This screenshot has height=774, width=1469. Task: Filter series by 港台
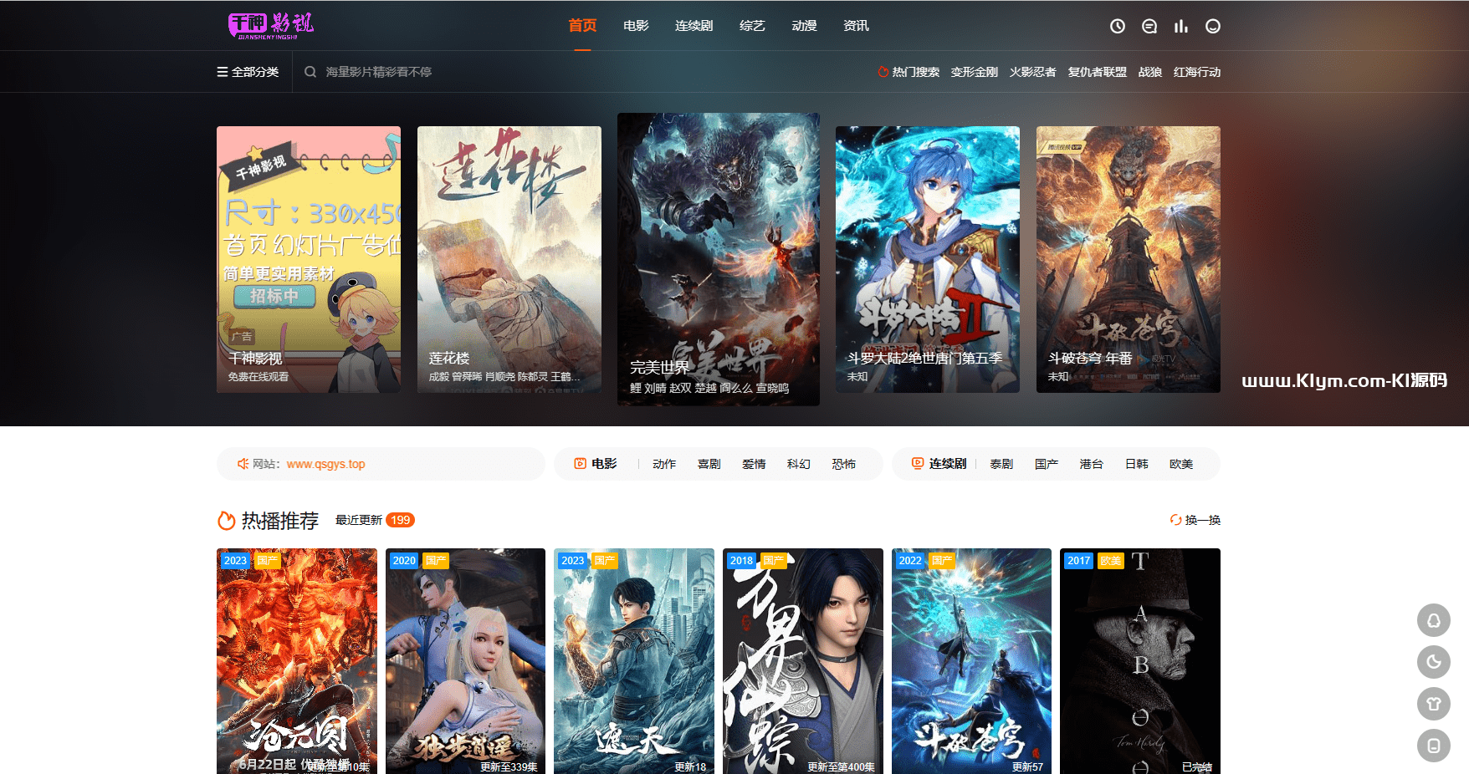pos(1092,464)
